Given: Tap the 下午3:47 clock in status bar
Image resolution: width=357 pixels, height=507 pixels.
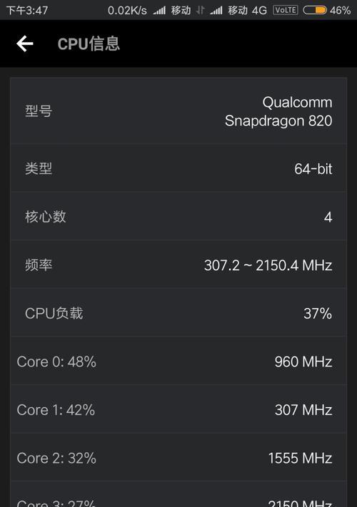Looking at the screenshot, I should click(27, 11).
